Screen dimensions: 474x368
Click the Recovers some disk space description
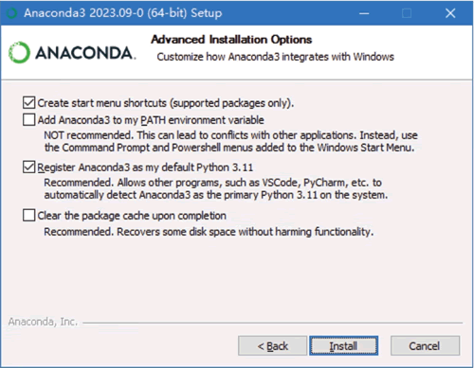[x=209, y=232]
